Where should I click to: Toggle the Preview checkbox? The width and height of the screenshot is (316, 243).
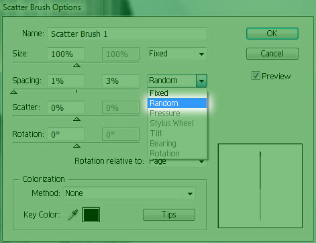click(256, 76)
